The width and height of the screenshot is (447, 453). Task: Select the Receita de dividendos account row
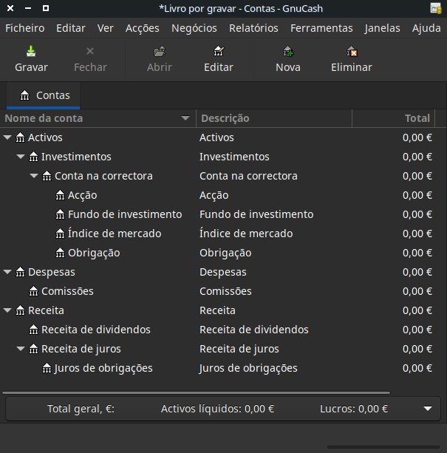pos(96,330)
